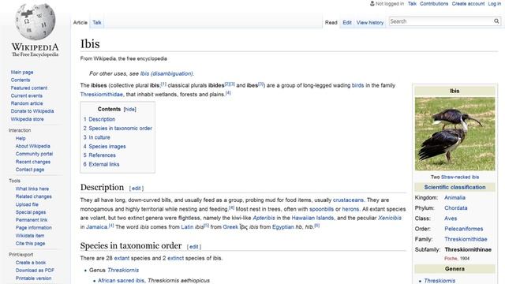
Task: Switch to the Article tab
Action: point(80,23)
